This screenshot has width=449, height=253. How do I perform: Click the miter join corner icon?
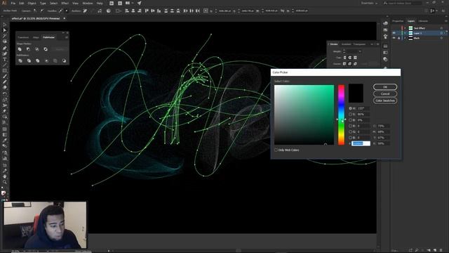point(344,64)
